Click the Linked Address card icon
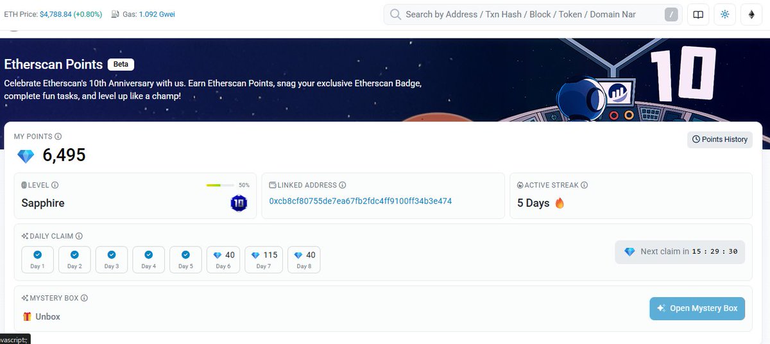 pyautogui.click(x=273, y=185)
